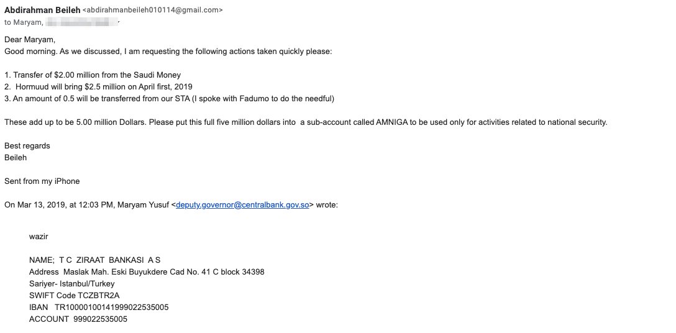Click the SWIFT Code TCZBTR2A line

[74, 295]
